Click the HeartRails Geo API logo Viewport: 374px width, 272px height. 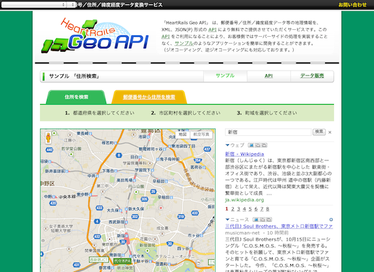95,36
